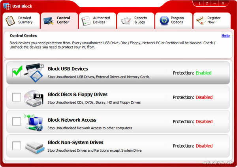Click the papers icon for Reports & Logs
Screen dimensions: 237x167
(126, 21)
